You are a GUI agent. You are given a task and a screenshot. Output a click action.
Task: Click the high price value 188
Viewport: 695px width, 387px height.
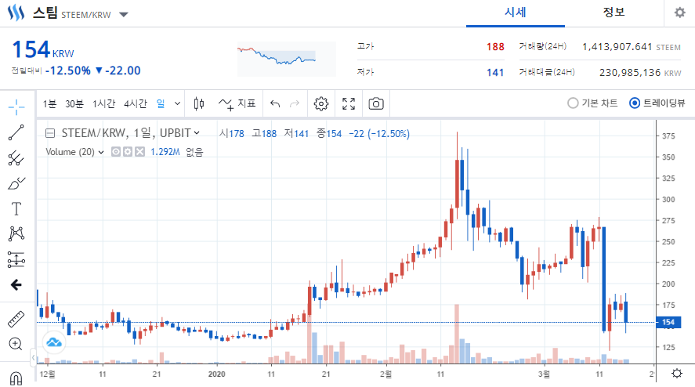coord(495,47)
